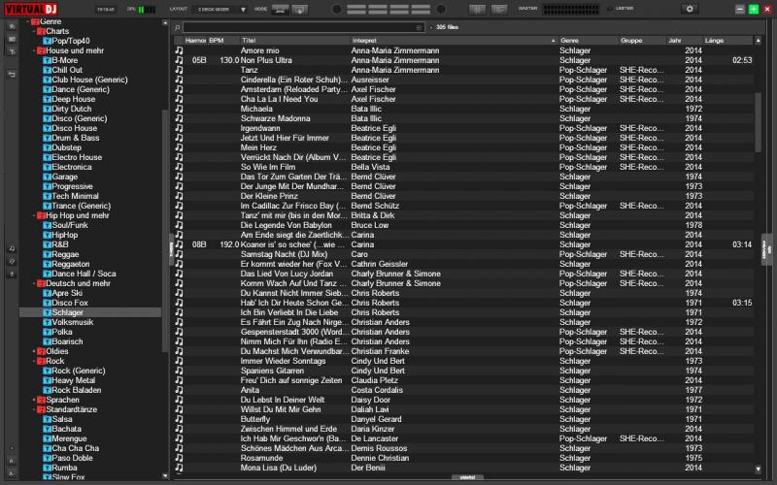777x485 pixels.
Task: Click the 03:14 length value
Action: [x=742, y=244]
